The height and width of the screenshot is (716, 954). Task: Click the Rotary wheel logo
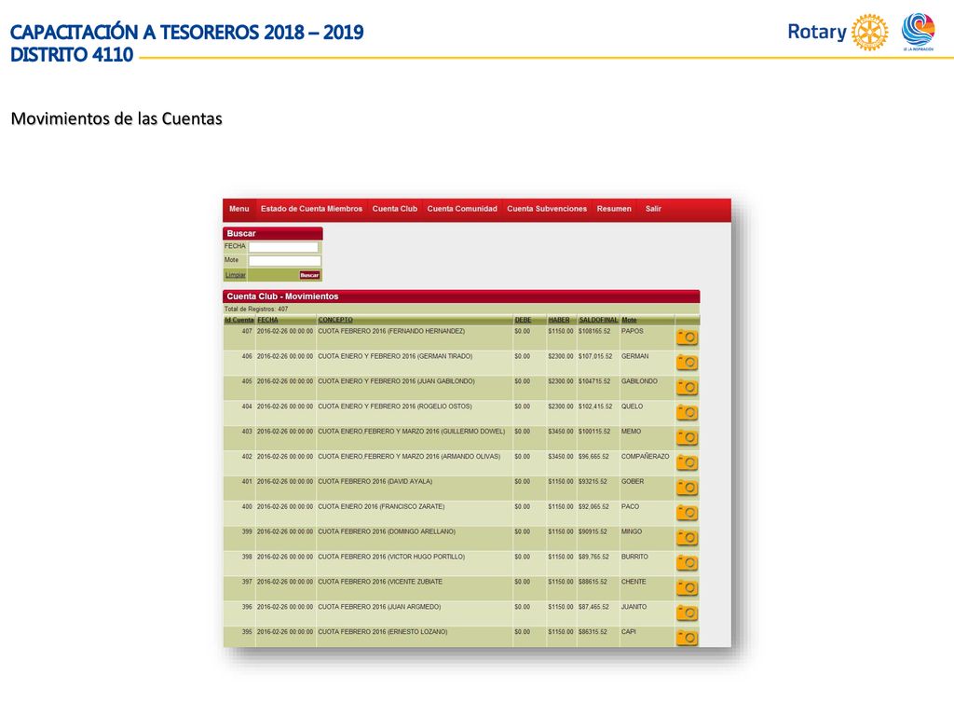[x=869, y=32]
